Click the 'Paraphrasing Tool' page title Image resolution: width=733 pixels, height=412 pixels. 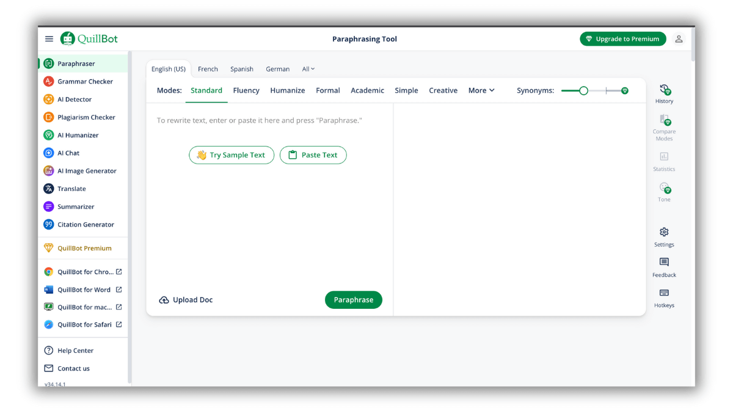coord(365,39)
